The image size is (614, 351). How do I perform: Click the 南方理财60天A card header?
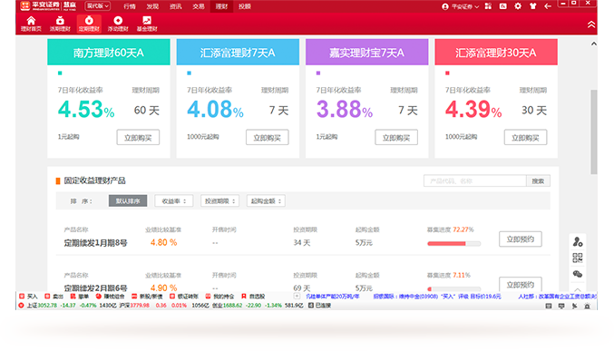pyautogui.click(x=109, y=52)
